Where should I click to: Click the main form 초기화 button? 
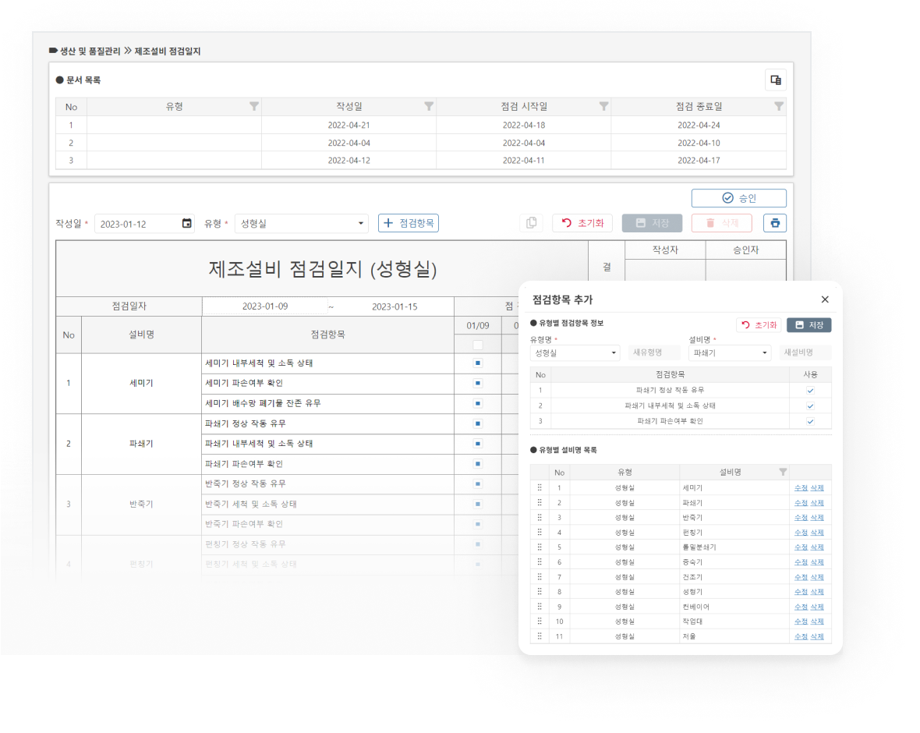tap(582, 223)
